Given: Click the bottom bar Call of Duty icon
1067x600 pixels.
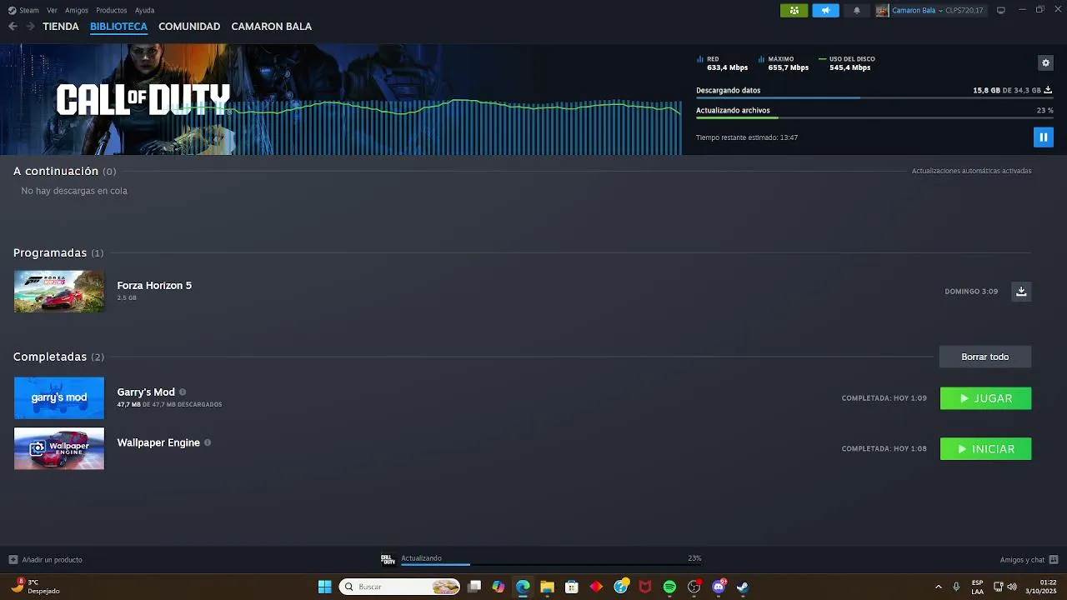Looking at the screenshot, I should [388, 559].
